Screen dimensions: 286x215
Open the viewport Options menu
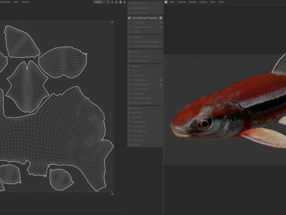203,2
